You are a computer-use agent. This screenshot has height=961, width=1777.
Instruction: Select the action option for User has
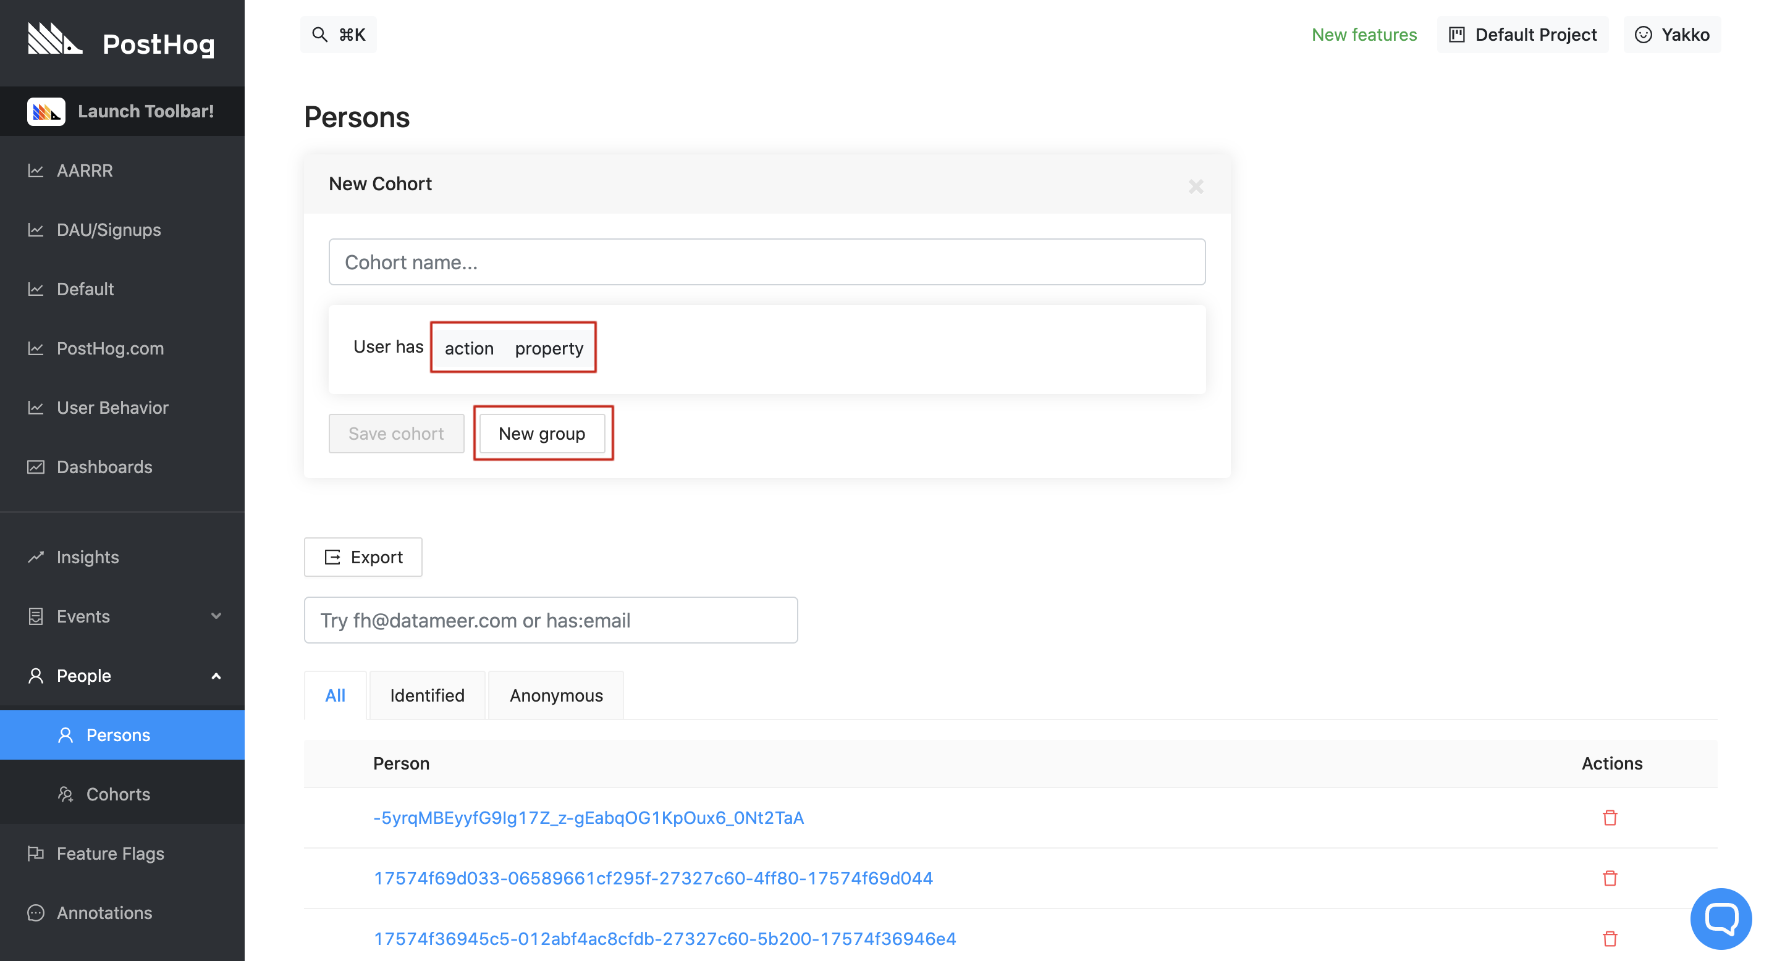tap(469, 348)
